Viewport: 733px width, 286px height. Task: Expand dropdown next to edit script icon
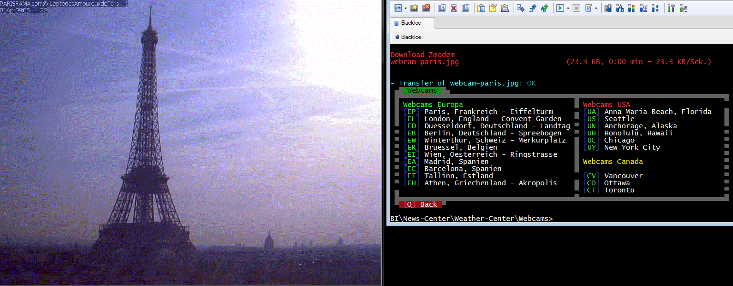596,8
